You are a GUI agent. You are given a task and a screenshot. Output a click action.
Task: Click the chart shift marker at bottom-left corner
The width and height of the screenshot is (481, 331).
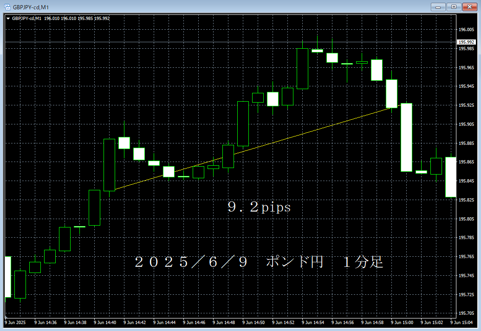tap(6, 317)
